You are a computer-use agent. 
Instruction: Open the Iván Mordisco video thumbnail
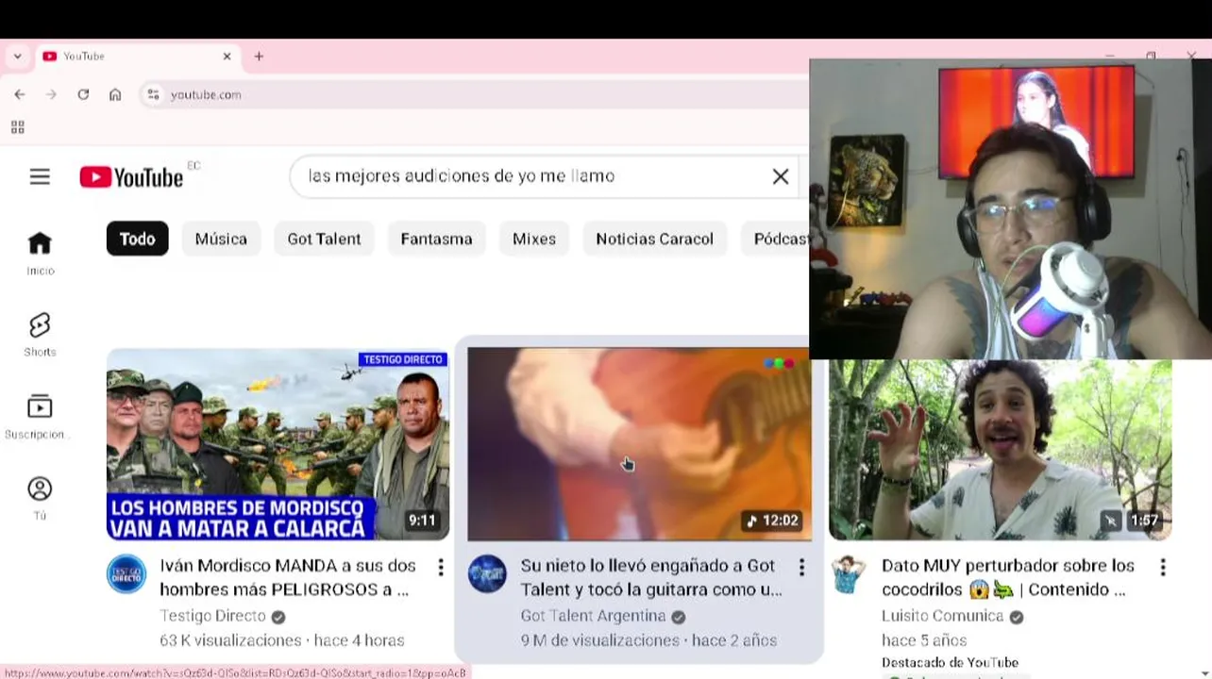(278, 444)
